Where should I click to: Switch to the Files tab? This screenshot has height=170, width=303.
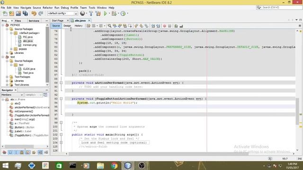[18, 21]
